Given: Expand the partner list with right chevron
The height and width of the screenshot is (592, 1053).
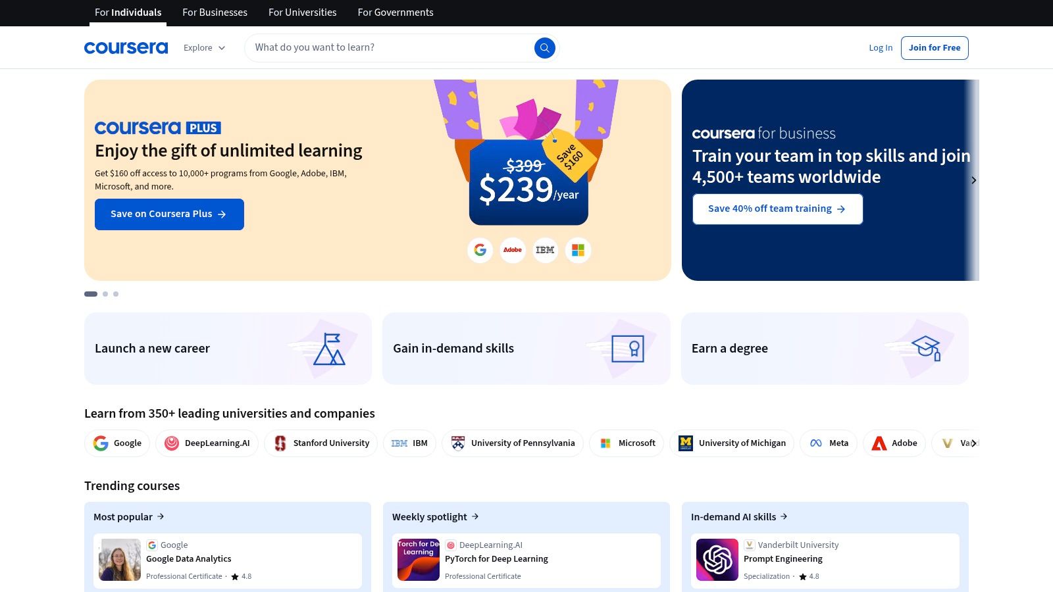Looking at the screenshot, I should point(973,443).
